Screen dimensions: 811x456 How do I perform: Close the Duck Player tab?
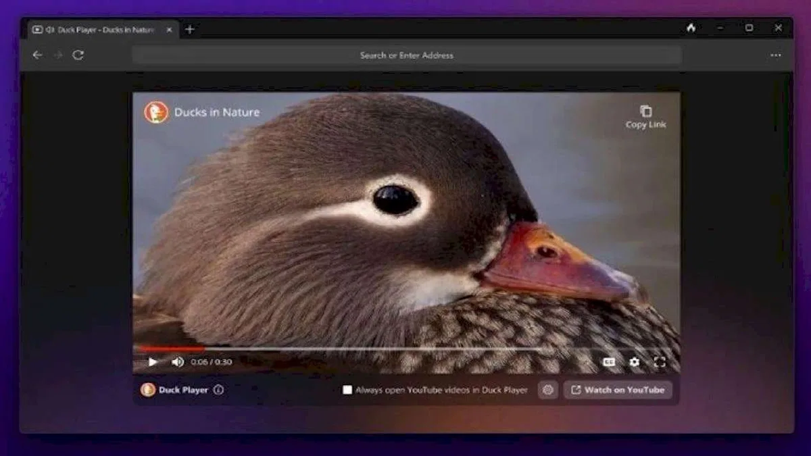(169, 30)
